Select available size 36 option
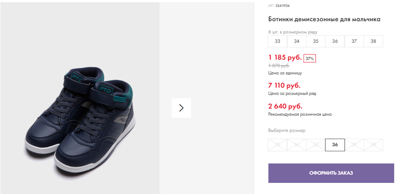Screen dimensions: 406x194 pyautogui.click(x=335, y=145)
